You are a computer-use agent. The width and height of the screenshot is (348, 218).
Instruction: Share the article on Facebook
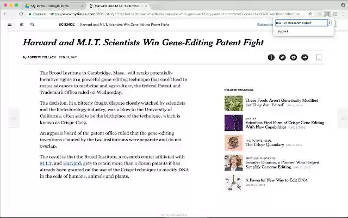click(271, 57)
